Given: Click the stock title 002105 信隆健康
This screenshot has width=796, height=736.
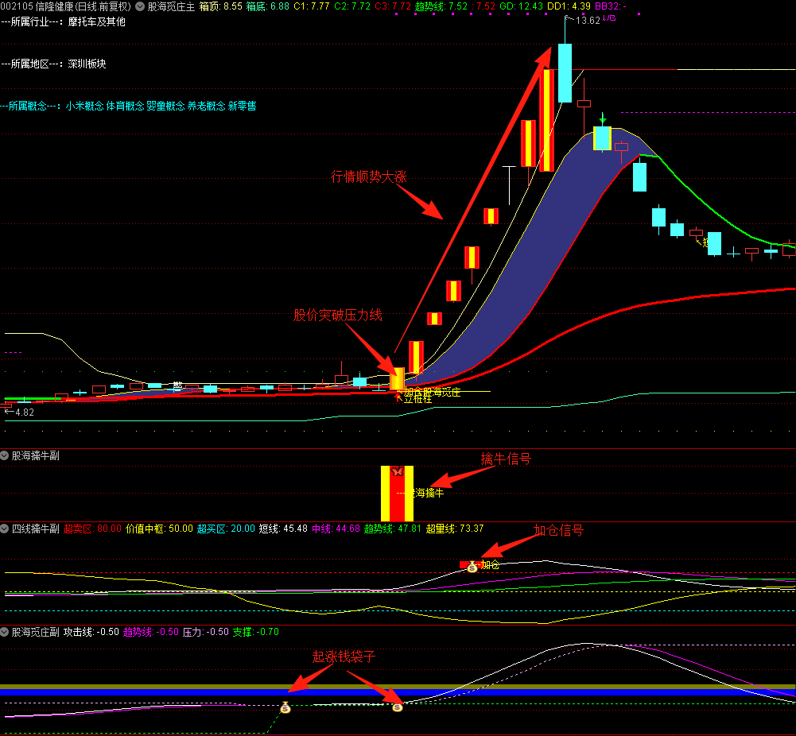Looking at the screenshot, I should click(65, 6).
